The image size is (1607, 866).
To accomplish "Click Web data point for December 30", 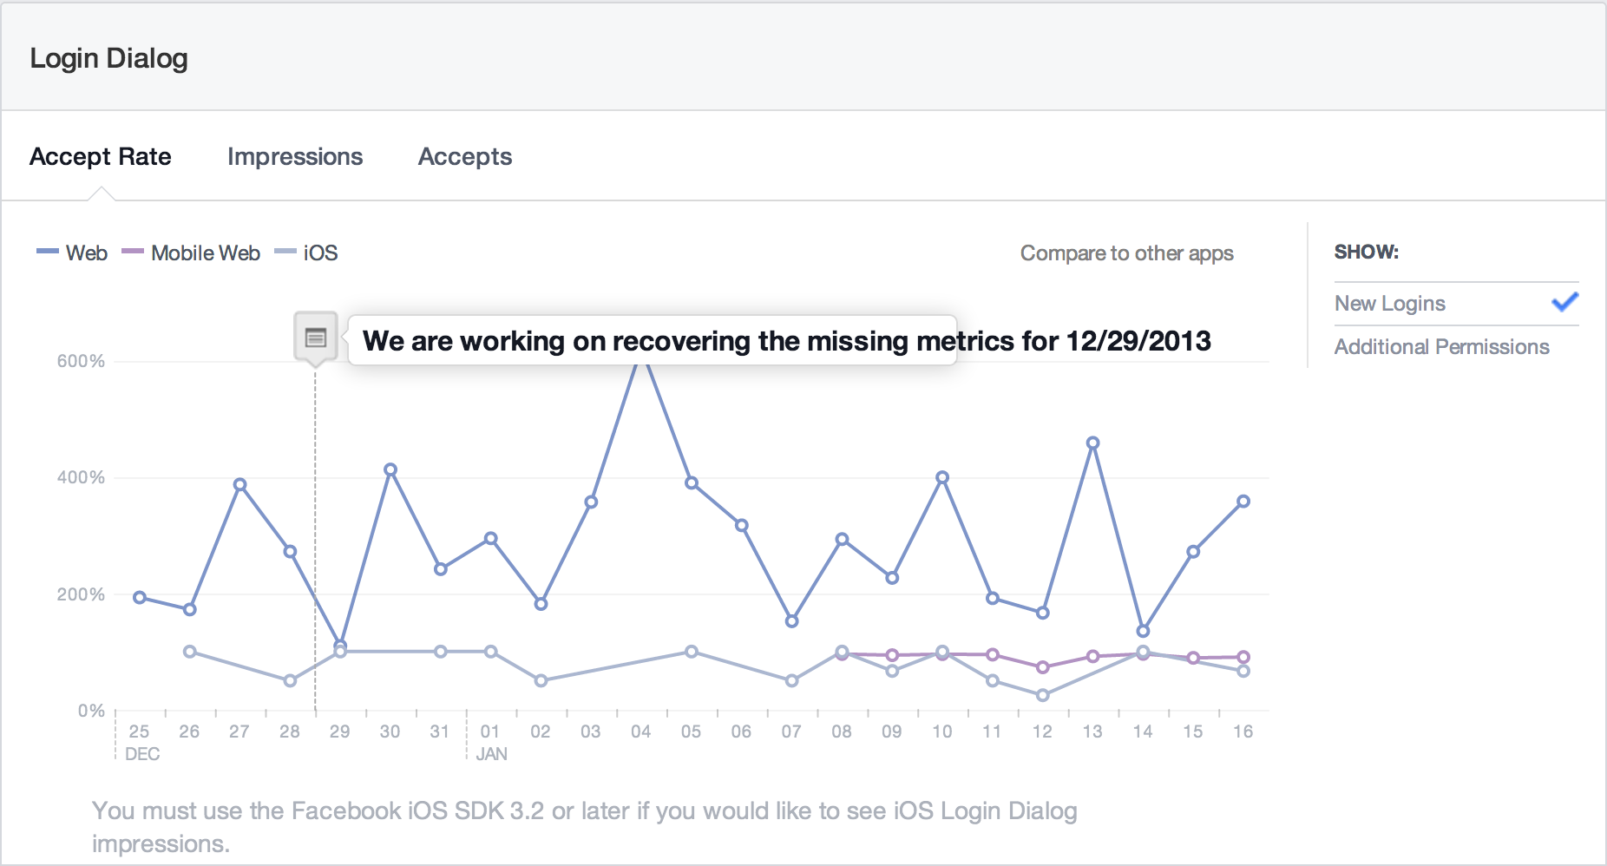I will 390,469.
